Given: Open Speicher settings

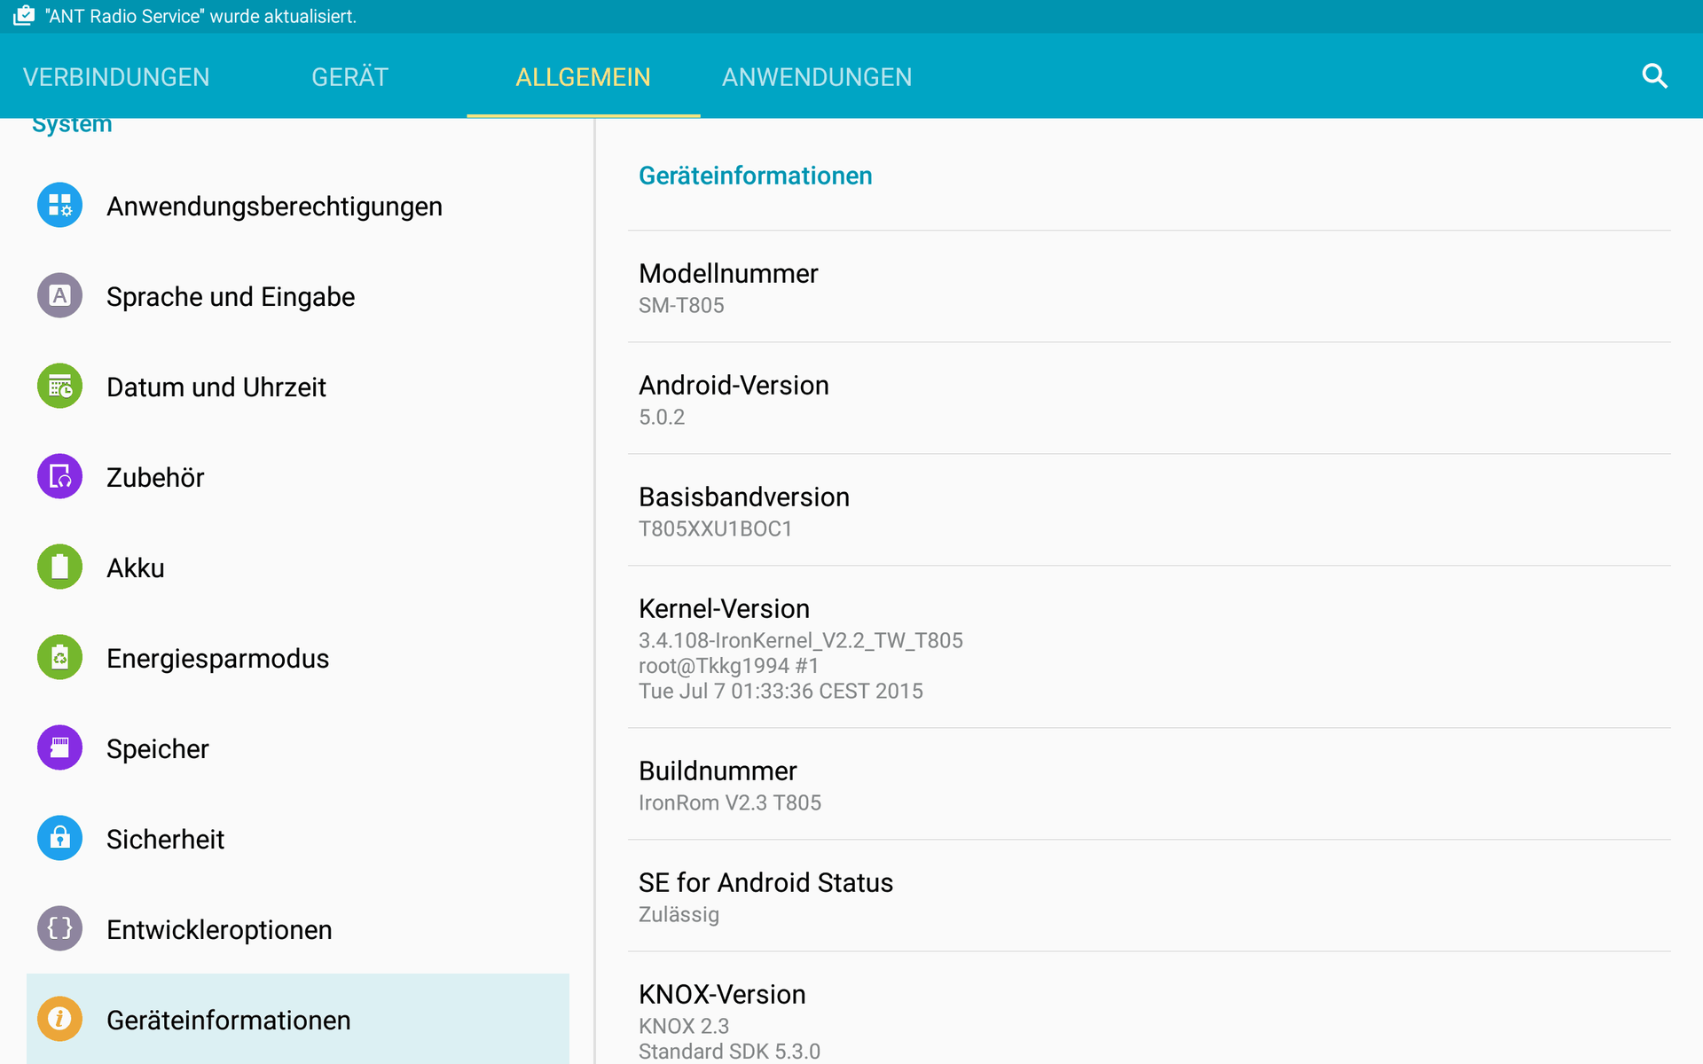Looking at the screenshot, I should click(298, 748).
